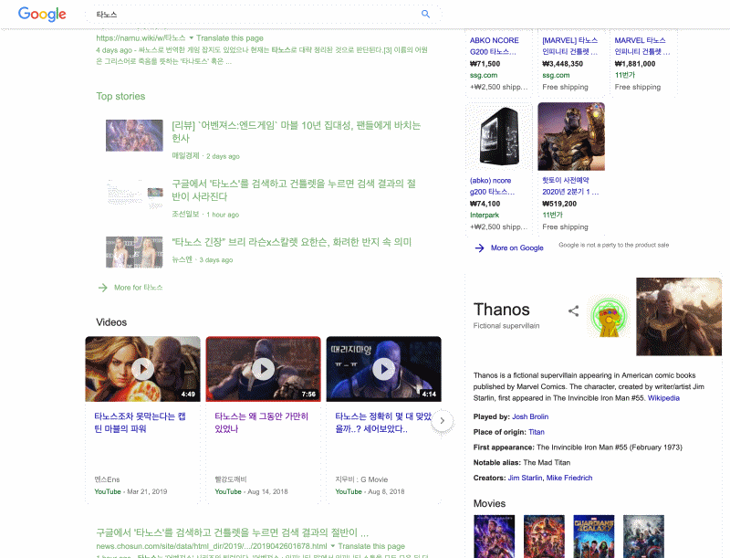The width and height of the screenshot is (730, 558).
Task: Open ABKO NCORE G200 product at ₩71,500
Action: coord(494,46)
